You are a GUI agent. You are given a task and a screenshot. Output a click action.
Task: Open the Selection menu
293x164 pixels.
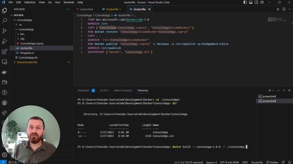point(30,2)
